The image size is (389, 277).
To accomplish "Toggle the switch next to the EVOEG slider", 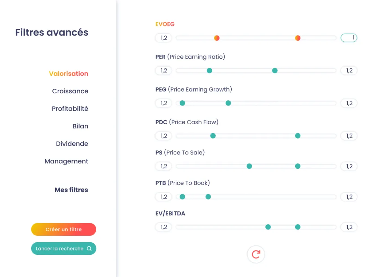I will [x=349, y=37].
